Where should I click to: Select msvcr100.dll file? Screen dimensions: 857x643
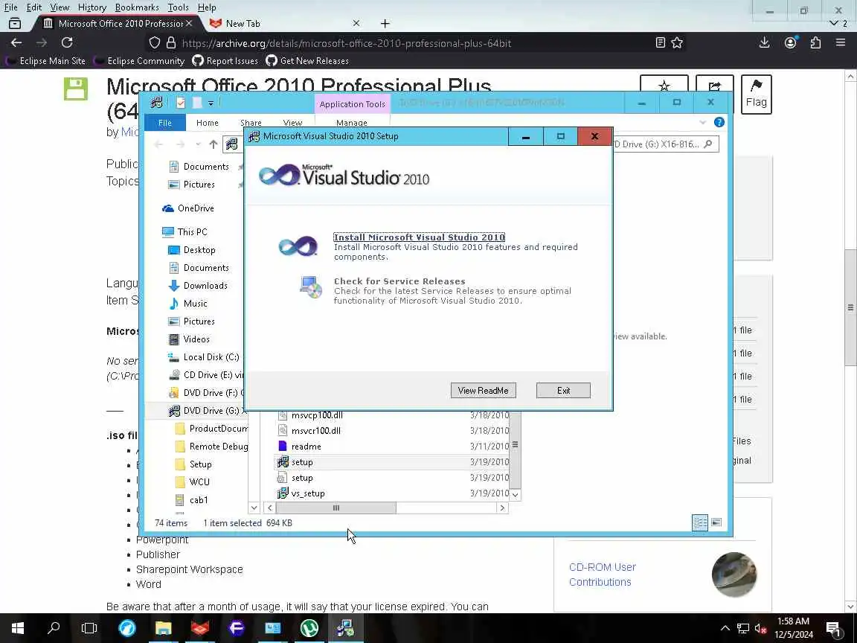[x=310, y=431]
